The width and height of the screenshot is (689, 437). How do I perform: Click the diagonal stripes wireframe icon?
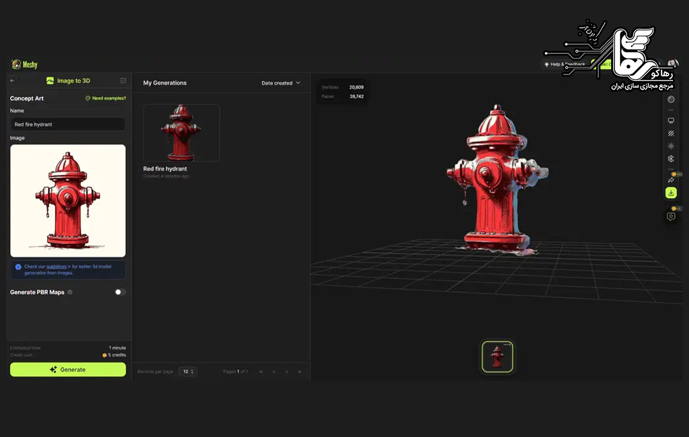click(x=670, y=133)
